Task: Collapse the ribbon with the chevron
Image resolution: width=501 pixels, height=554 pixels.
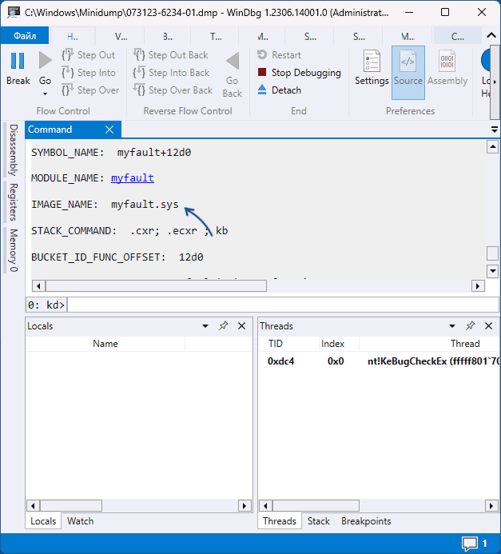Action: coord(491,35)
